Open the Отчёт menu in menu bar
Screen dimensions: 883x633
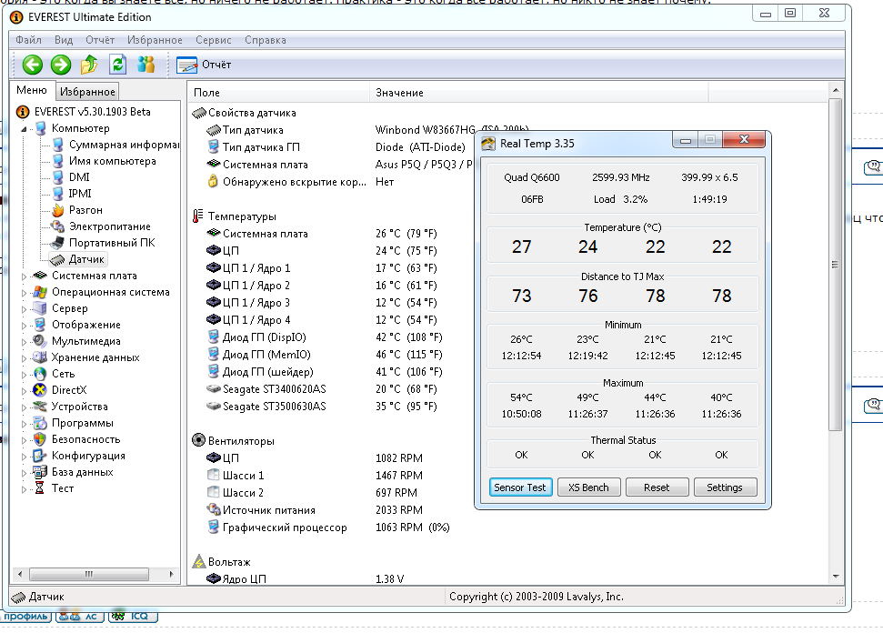click(100, 40)
